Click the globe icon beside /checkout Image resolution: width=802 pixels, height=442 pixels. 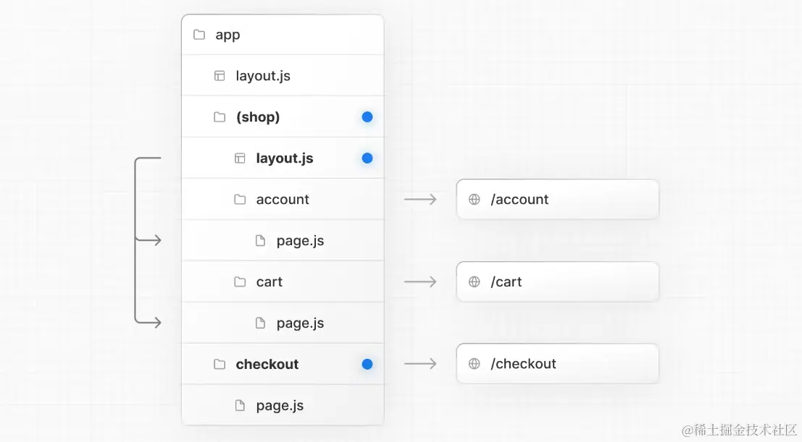click(x=475, y=364)
